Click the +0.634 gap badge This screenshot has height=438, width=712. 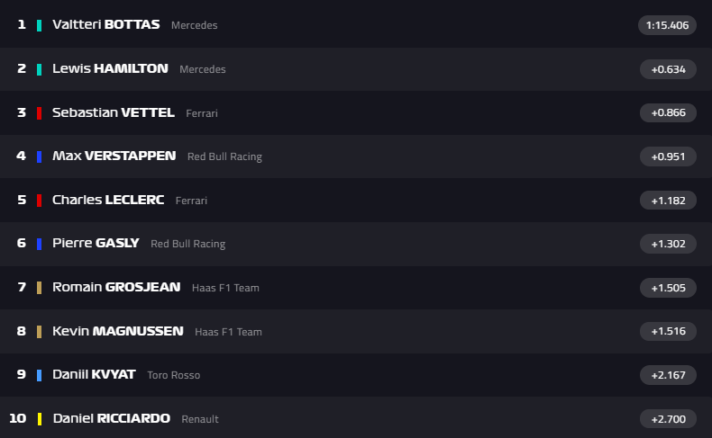668,69
